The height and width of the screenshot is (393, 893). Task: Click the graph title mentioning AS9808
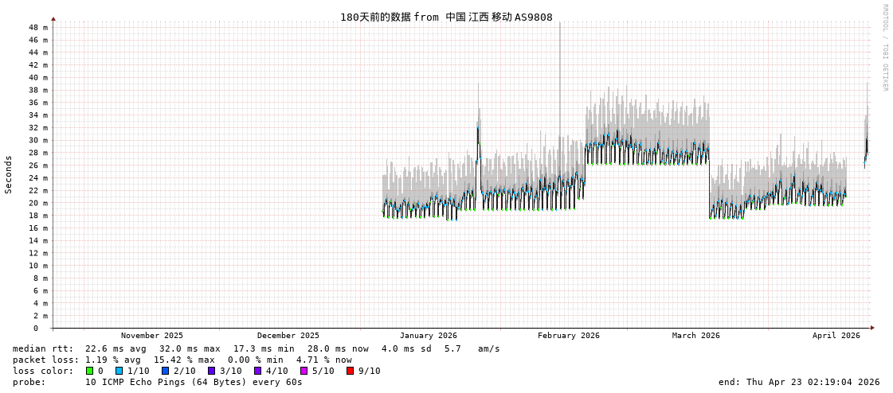point(446,17)
